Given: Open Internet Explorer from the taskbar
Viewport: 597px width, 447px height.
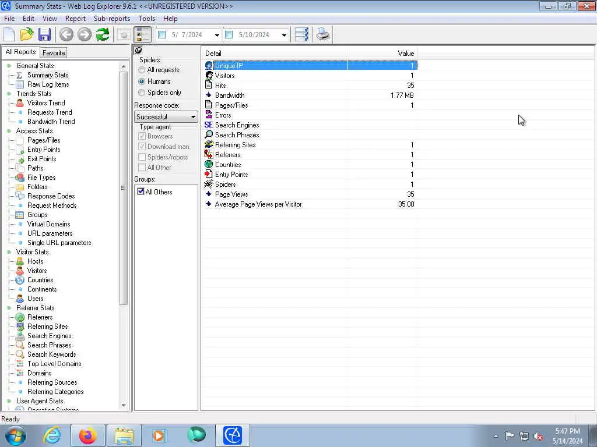Looking at the screenshot, I should (52, 435).
